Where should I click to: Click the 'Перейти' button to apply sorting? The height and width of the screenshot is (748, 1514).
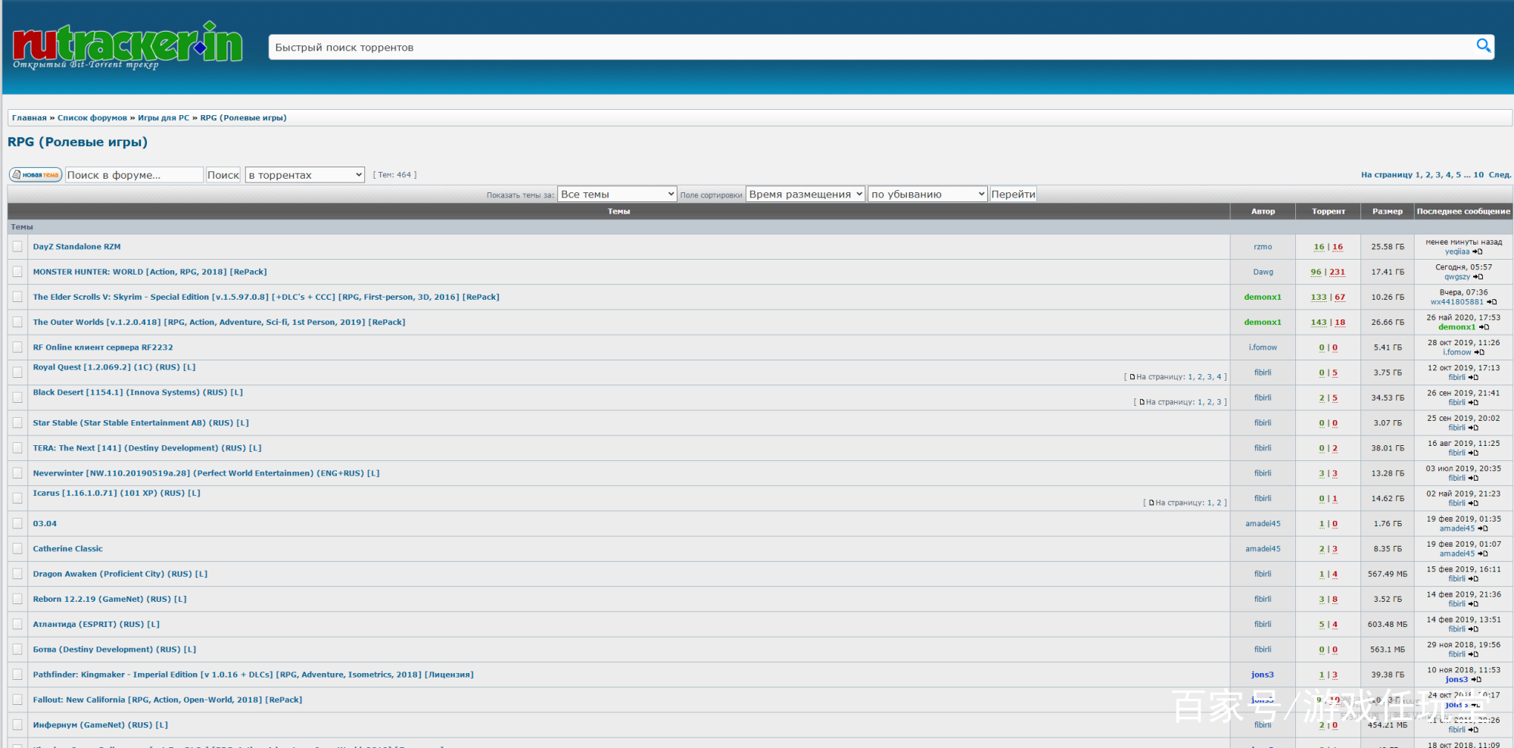pyautogui.click(x=1013, y=195)
